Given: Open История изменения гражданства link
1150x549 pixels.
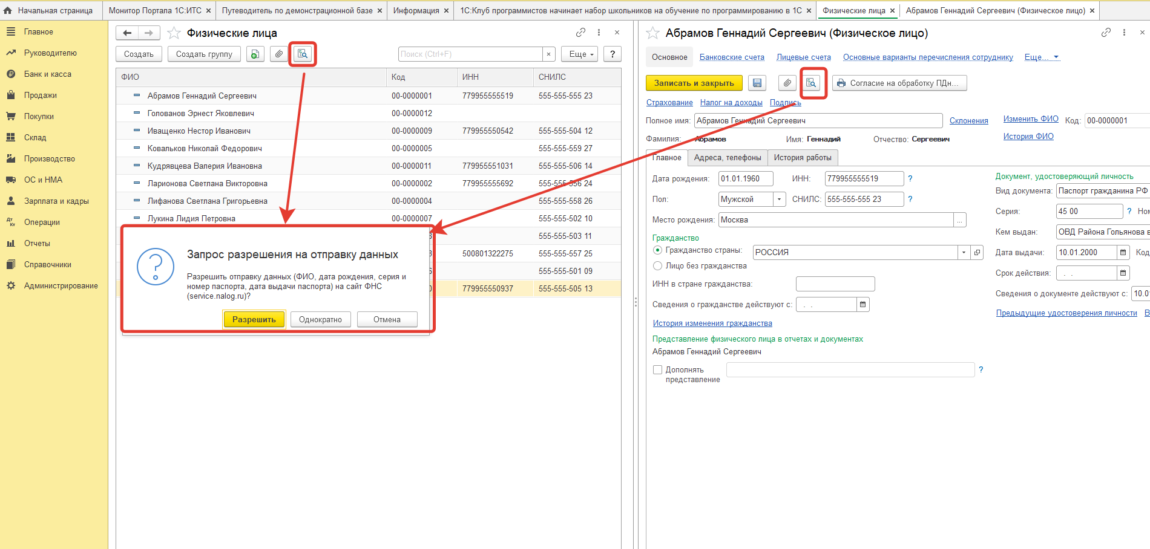Looking at the screenshot, I should point(712,323).
